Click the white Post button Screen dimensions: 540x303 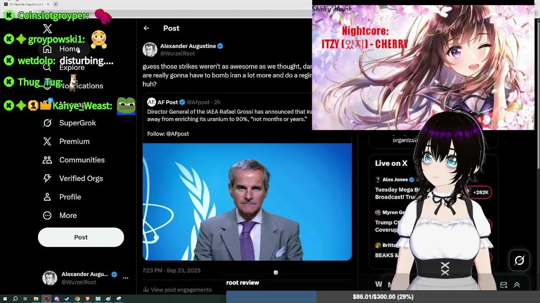click(81, 237)
